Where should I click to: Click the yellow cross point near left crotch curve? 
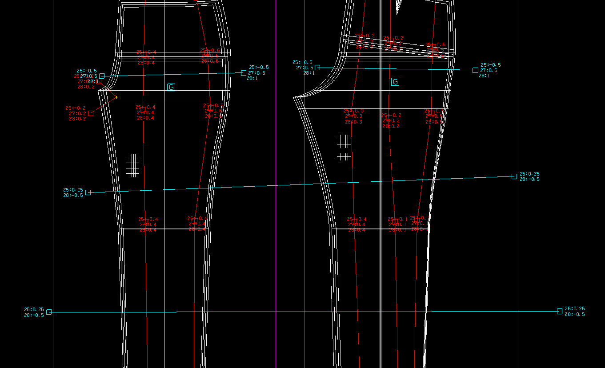coord(116,97)
